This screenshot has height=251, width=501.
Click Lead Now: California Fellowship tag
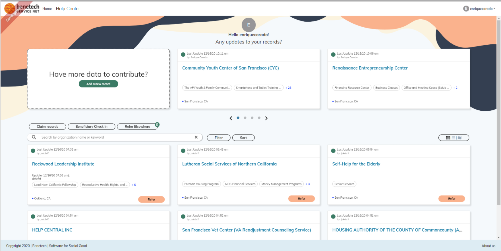click(x=55, y=185)
